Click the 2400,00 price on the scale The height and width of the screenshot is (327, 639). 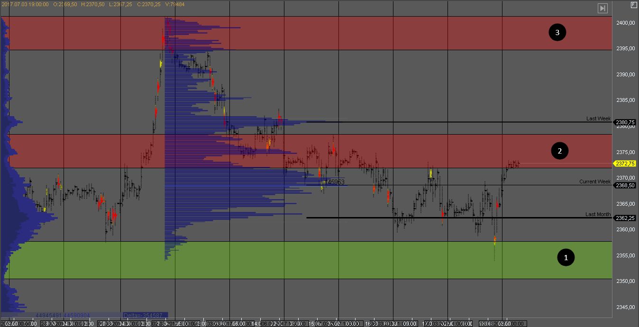626,23
